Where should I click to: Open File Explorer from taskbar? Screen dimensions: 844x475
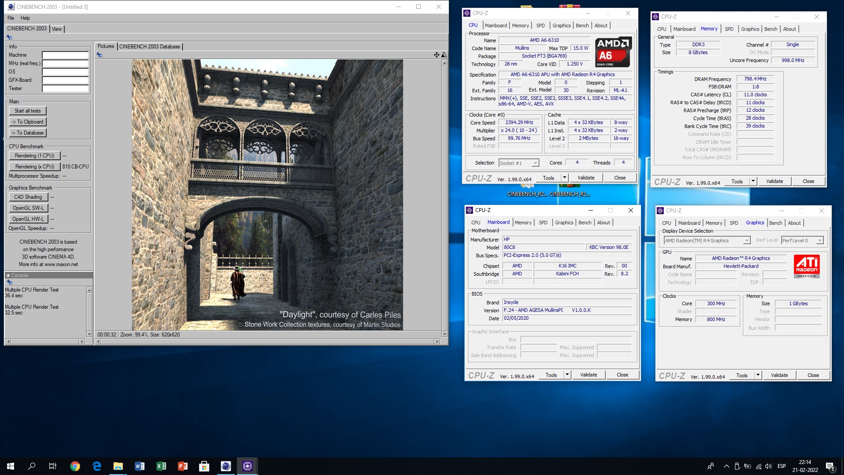click(118, 466)
